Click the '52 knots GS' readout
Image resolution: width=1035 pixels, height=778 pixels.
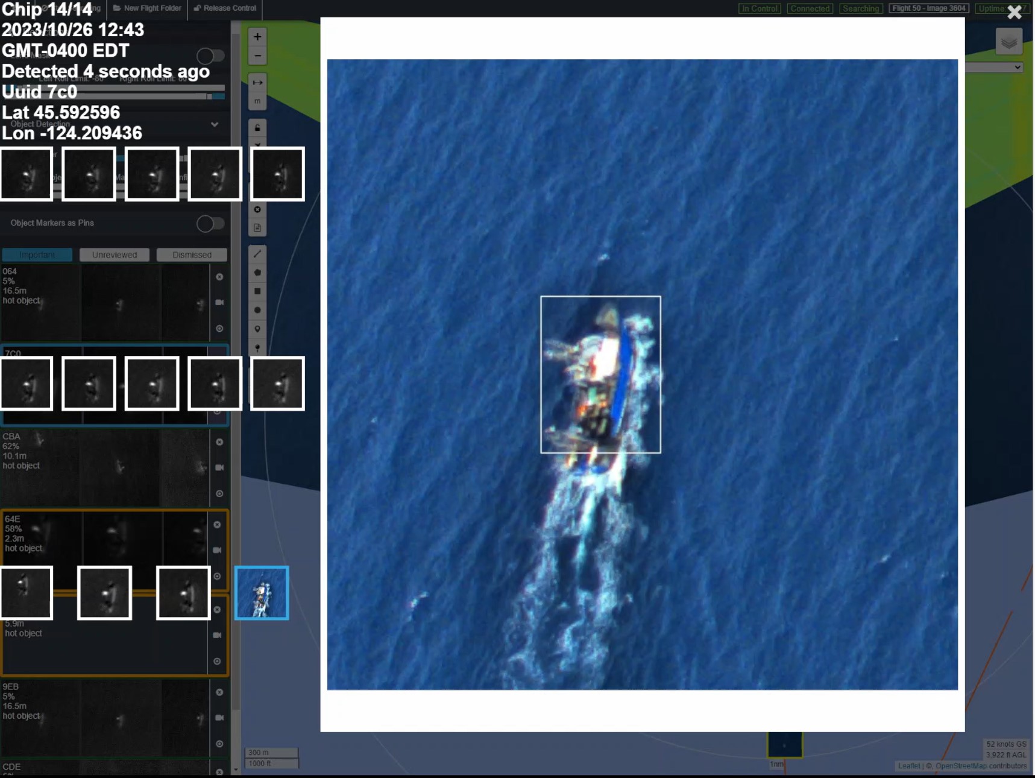coord(1006,744)
